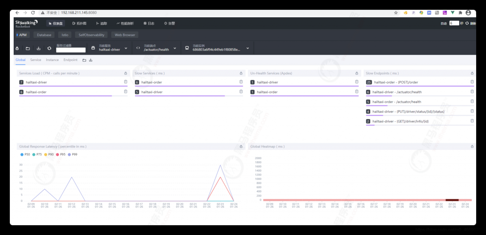Reload the page with browser reload button
Screen dimensions: 486x235
pyautogui.click(x=33, y=12)
